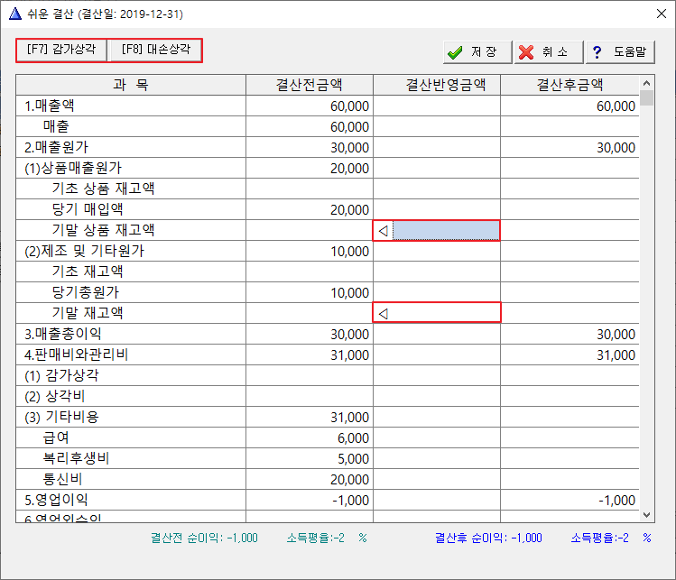Click the 결산전 순이익: -1,000 status text
This screenshot has height=580, width=676.
click(204, 538)
